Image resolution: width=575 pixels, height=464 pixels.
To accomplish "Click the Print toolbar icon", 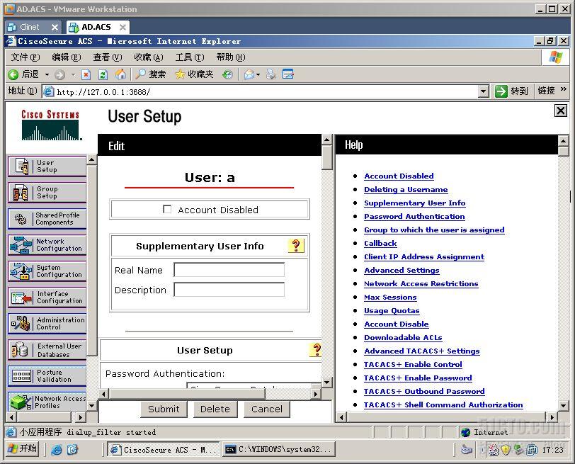I will [x=271, y=75].
